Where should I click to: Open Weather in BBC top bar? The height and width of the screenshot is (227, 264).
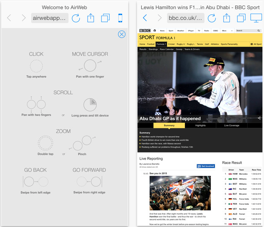coord(181,31)
